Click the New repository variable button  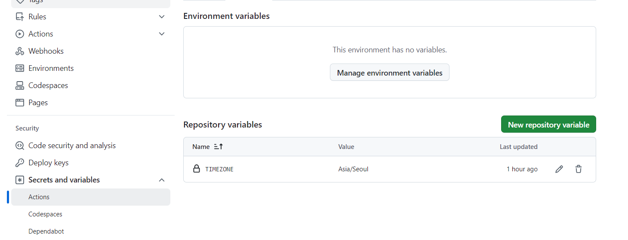(548, 125)
